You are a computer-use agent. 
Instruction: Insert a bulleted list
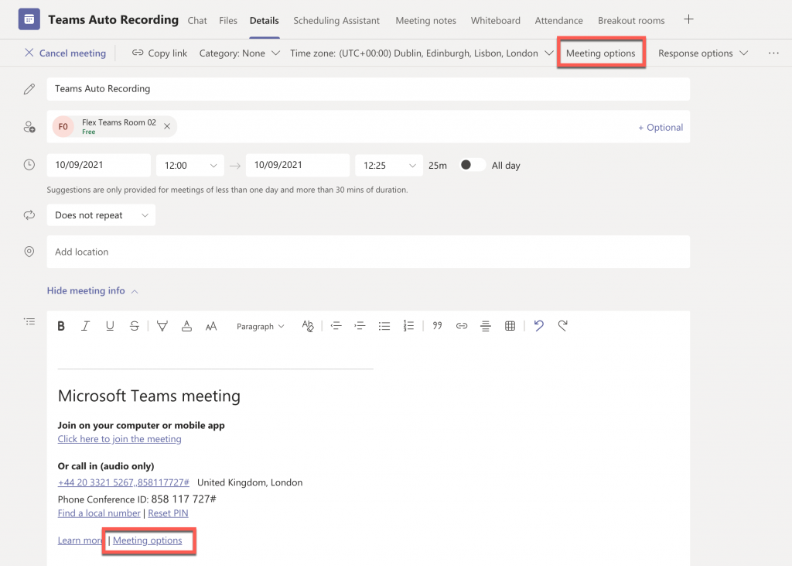384,326
